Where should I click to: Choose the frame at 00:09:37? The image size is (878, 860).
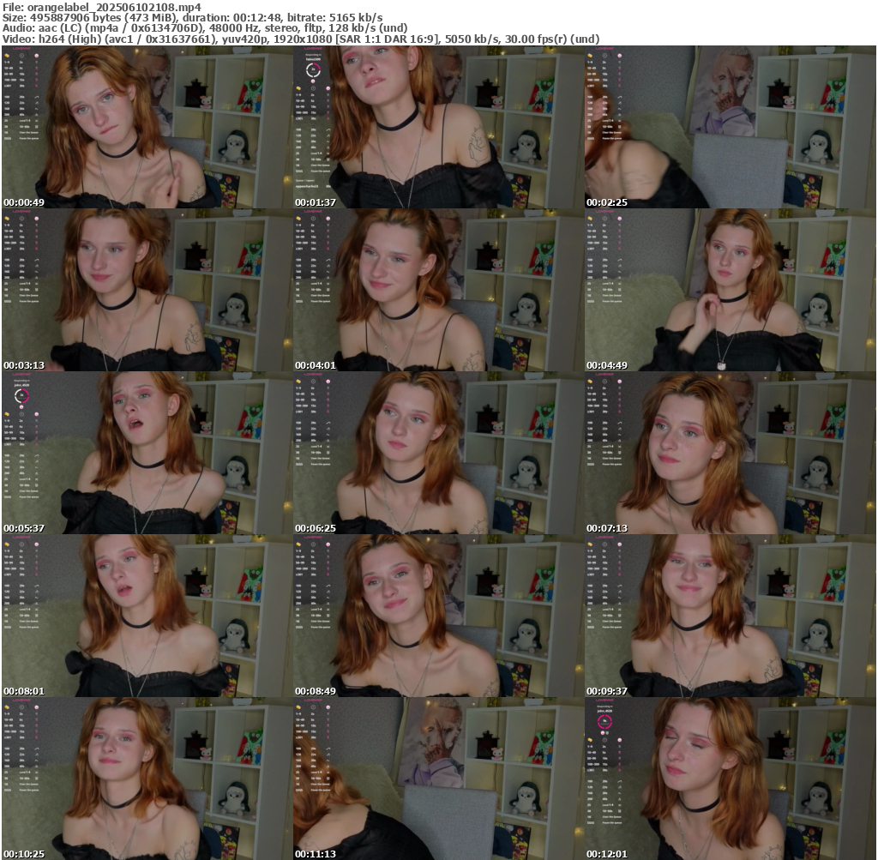coord(730,616)
